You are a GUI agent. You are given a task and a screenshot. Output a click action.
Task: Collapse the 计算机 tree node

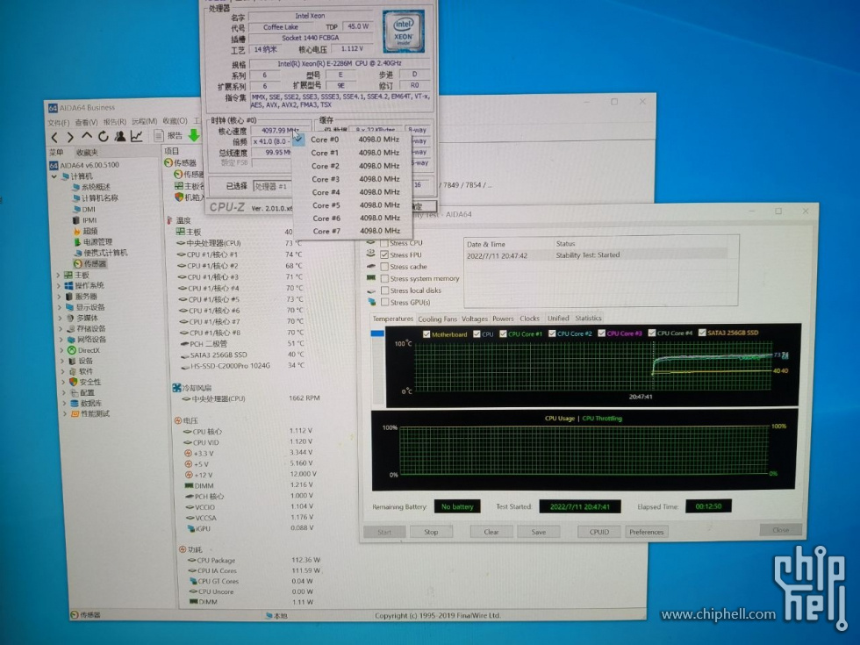(54, 176)
